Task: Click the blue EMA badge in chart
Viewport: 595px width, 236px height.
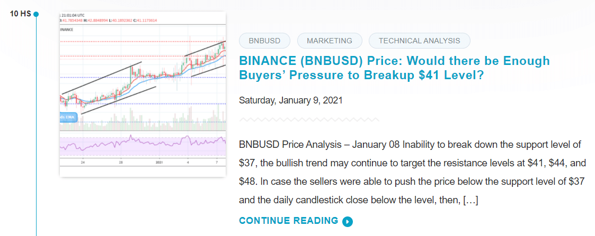Action: tap(68, 117)
